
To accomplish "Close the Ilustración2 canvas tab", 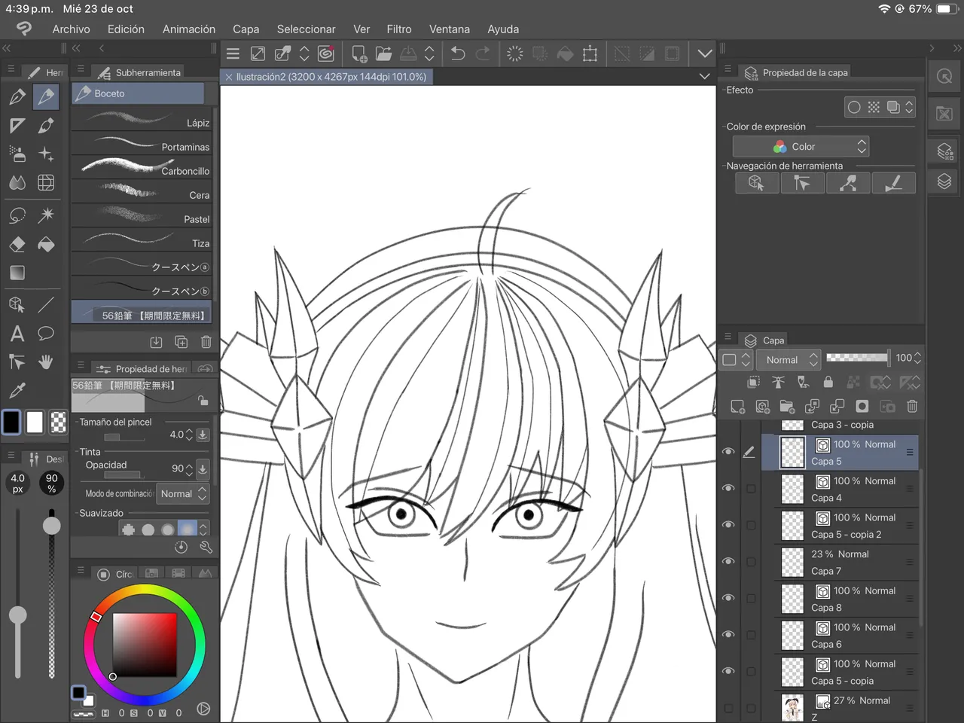I will pos(229,77).
